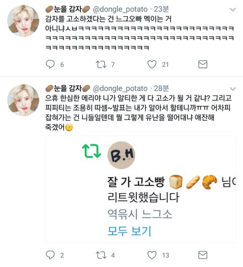View profile picture on the second tweet
Viewport: 243px width, 267px height.
coord(23,100)
